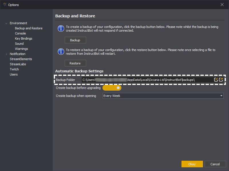
Task: Click the Backup button
Action: click(75, 40)
